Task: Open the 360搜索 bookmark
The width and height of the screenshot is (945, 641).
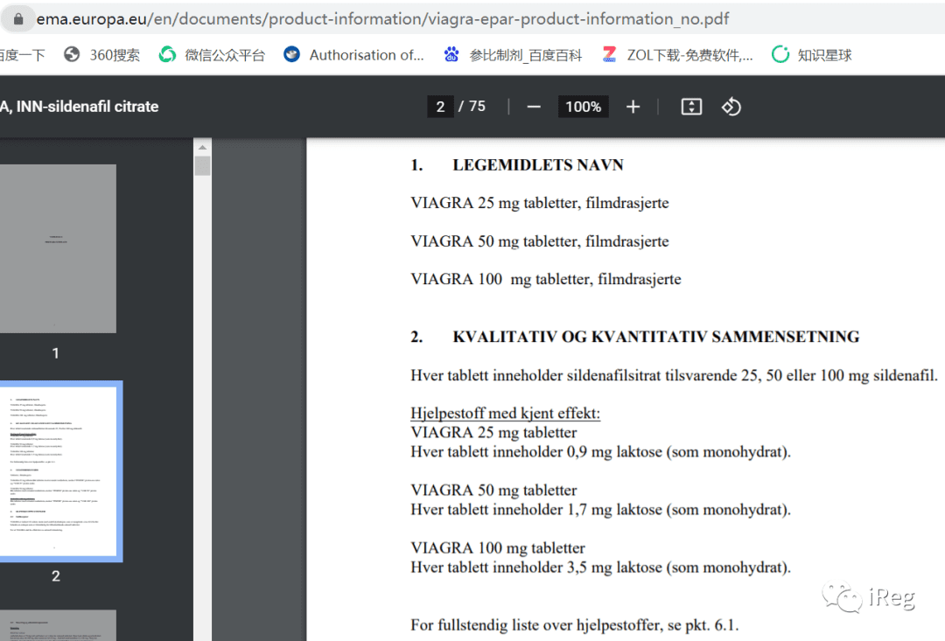Action: tap(101, 55)
